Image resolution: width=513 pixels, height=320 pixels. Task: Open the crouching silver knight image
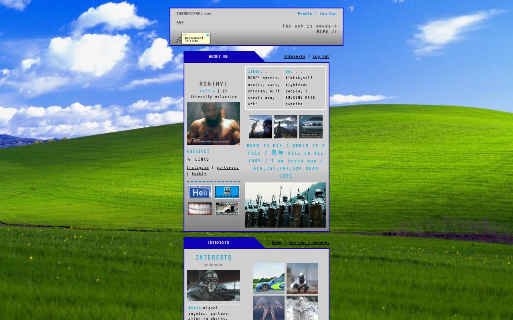pos(302,278)
